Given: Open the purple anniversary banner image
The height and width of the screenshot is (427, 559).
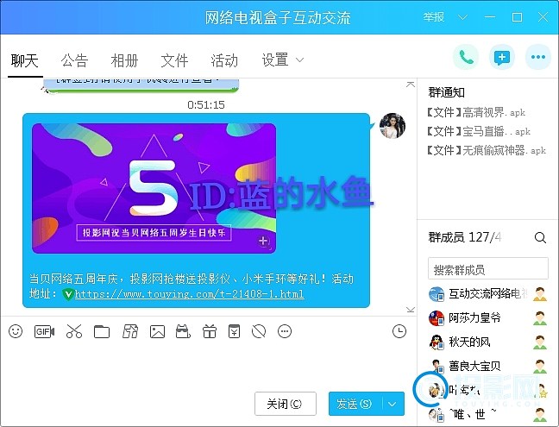Looking at the screenshot, I should 154,188.
